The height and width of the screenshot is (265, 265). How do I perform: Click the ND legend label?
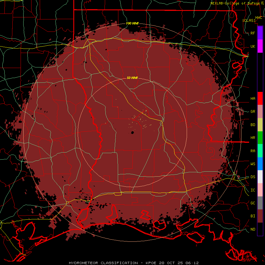[253, 229]
